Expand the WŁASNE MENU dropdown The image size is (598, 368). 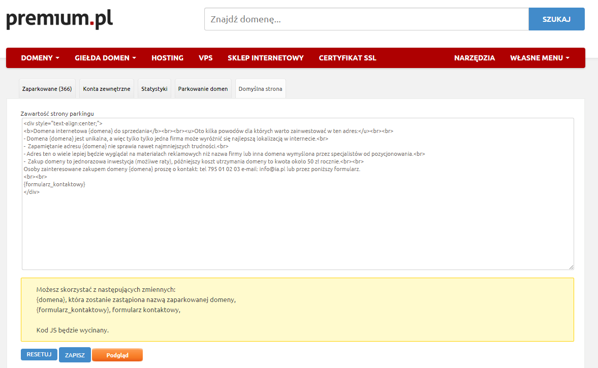(x=540, y=58)
